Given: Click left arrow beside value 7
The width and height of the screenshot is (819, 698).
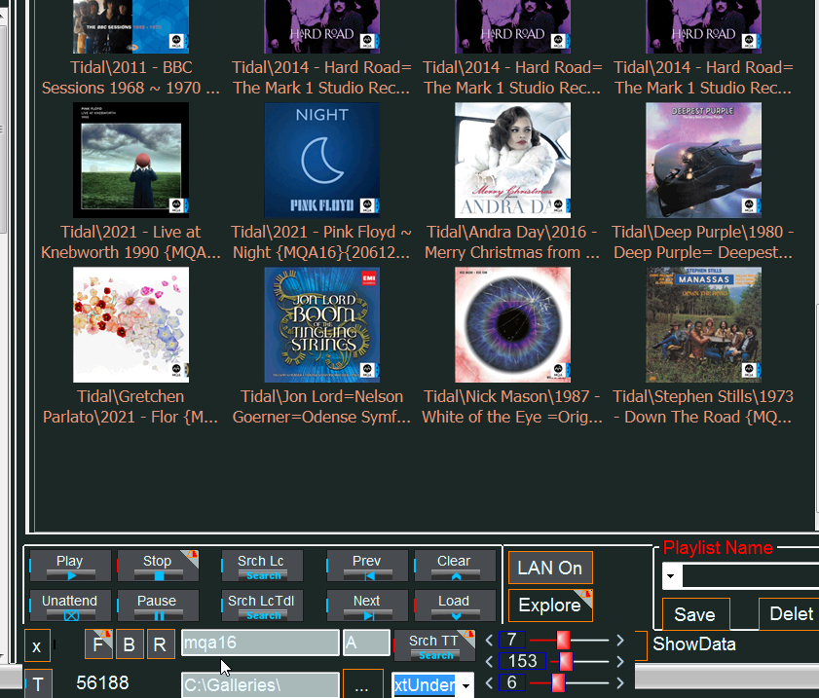Looking at the screenshot, I should [x=490, y=640].
